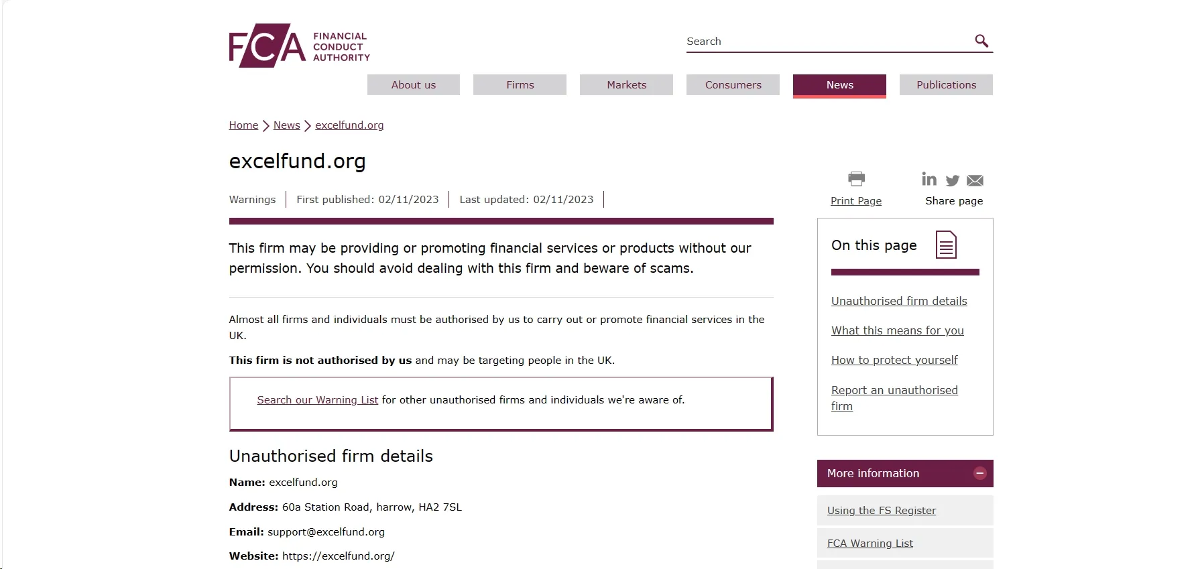Share page via Twitter icon
This screenshot has height=569, width=1196.
952,180
